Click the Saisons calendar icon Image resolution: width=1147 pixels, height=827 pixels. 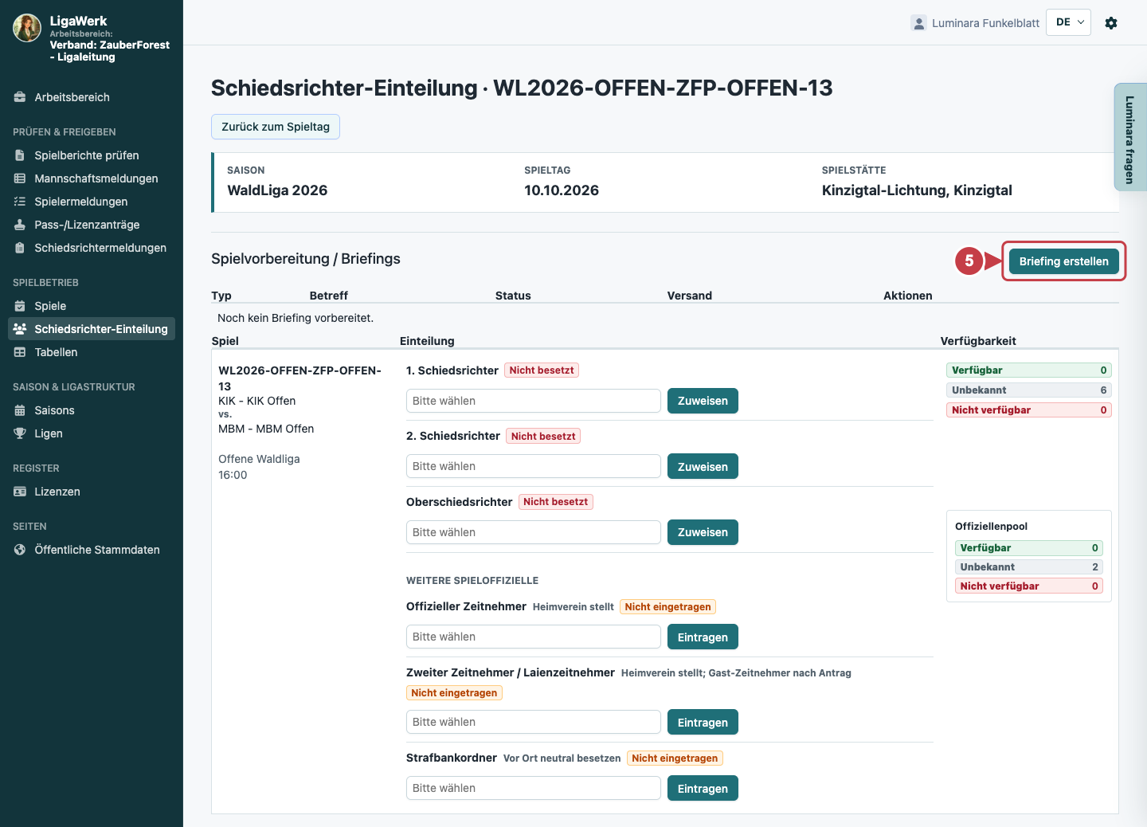click(x=20, y=410)
